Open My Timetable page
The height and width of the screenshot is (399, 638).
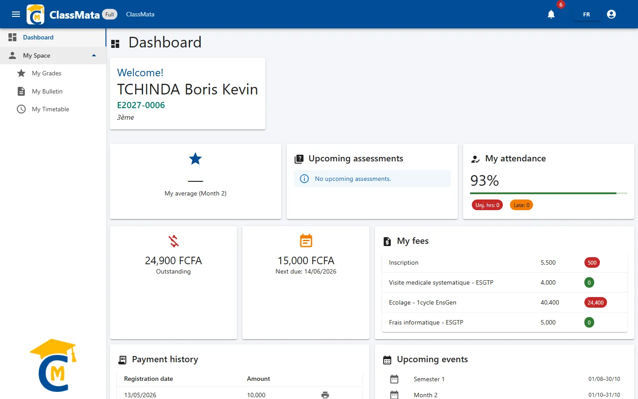tap(53, 109)
